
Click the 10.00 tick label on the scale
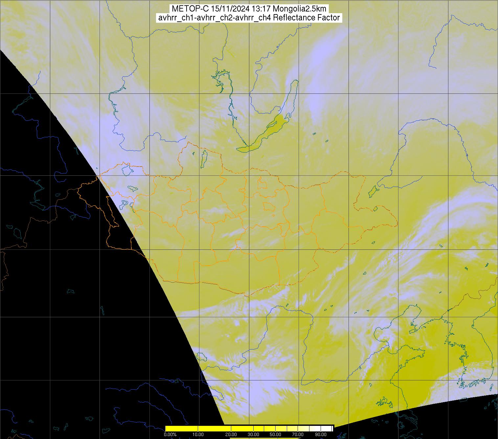pyautogui.click(x=198, y=434)
